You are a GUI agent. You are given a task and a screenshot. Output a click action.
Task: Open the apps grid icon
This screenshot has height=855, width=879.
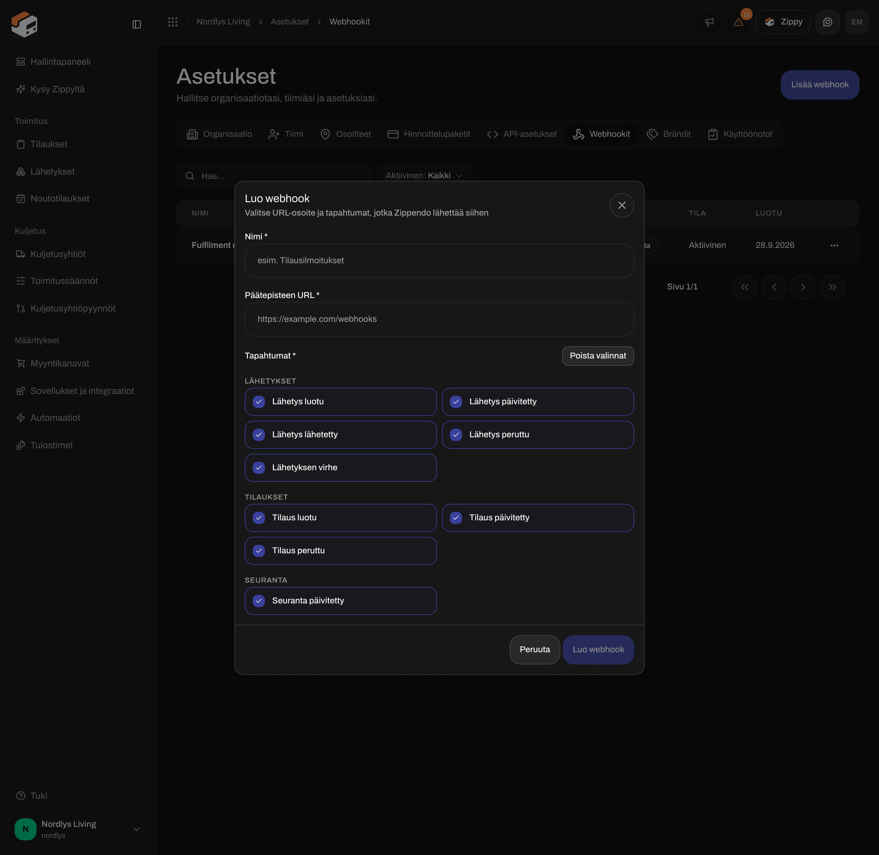[x=173, y=22]
